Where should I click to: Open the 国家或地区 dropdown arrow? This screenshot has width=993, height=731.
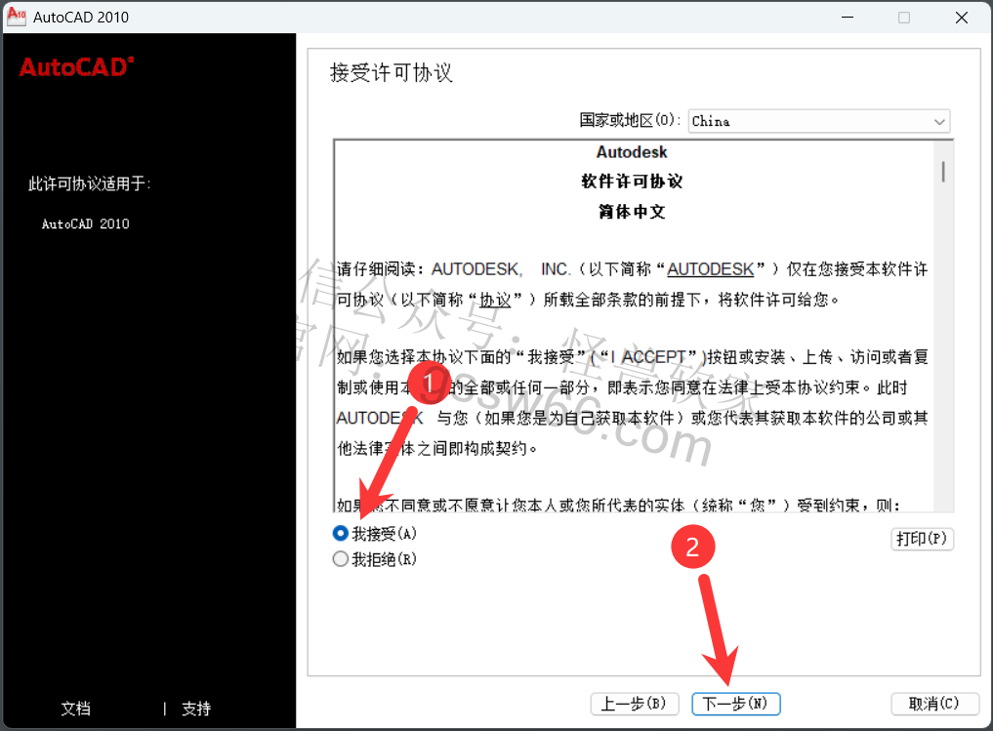(x=939, y=122)
